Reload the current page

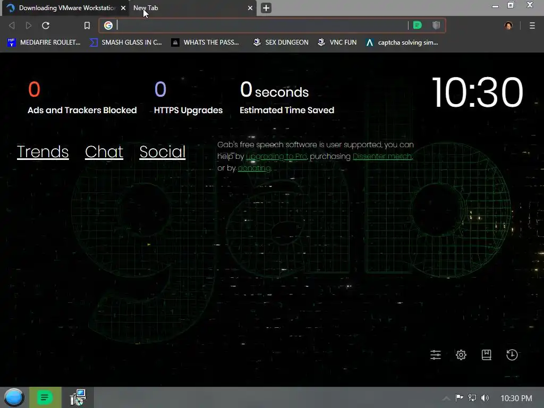(x=46, y=25)
